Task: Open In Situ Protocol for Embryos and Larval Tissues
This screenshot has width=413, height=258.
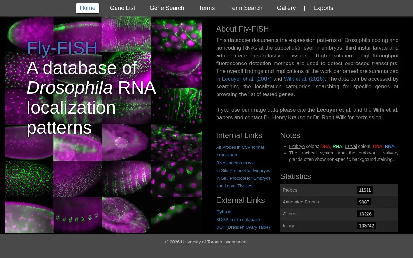Action: pos(243,182)
